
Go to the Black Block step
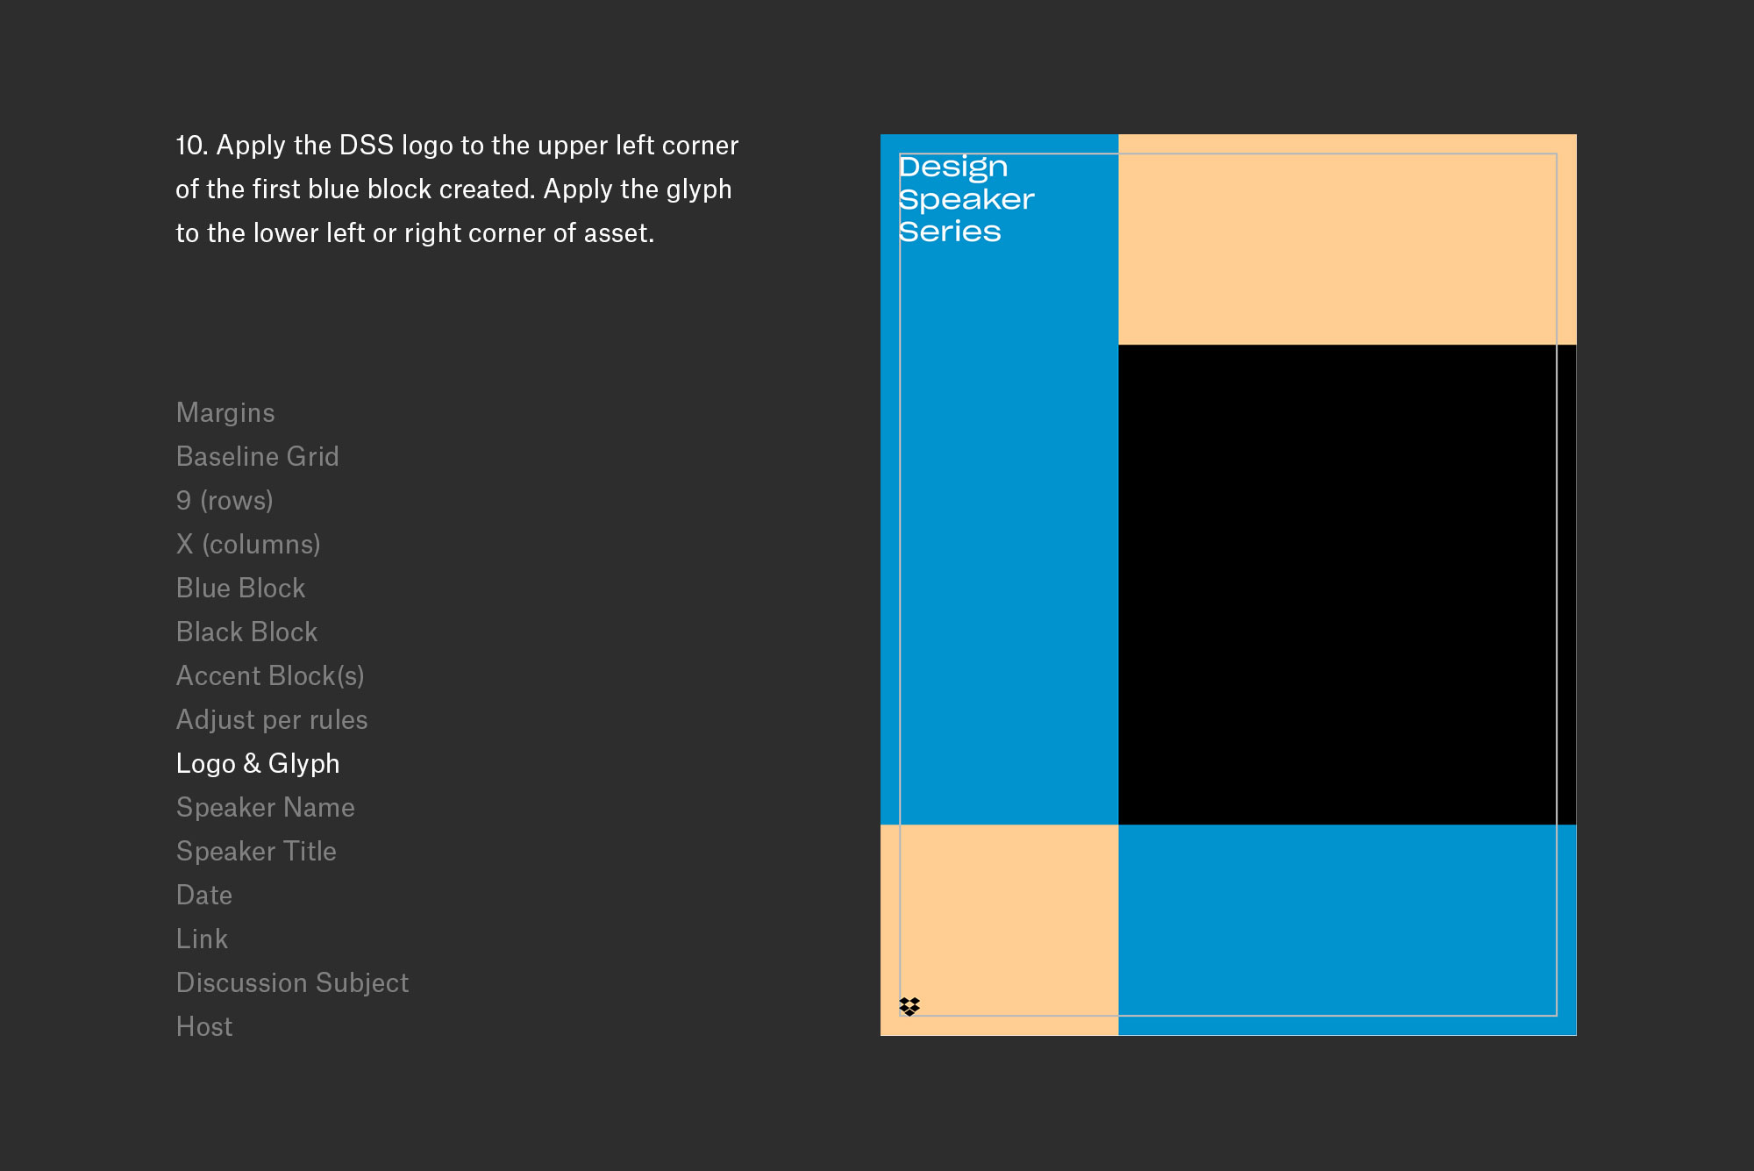pos(246,632)
